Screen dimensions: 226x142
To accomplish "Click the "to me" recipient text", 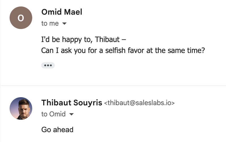I will pyautogui.click(x=50, y=24).
